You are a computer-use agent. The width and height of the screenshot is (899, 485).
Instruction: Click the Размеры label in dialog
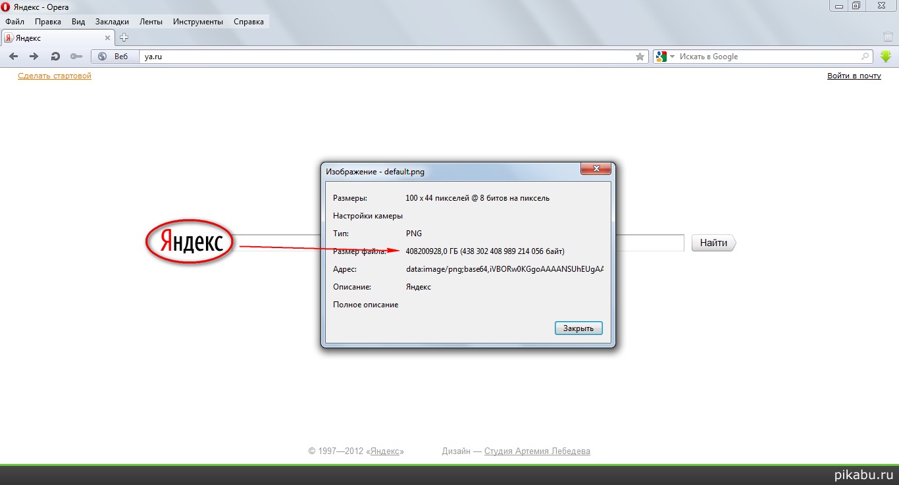pyautogui.click(x=350, y=197)
